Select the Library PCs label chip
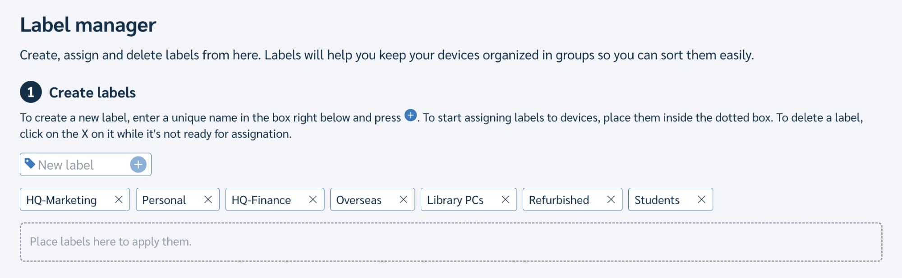The width and height of the screenshot is (902, 278). tap(455, 200)
